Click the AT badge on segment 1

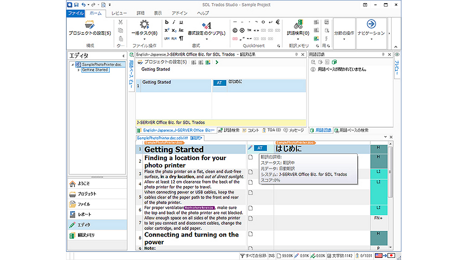point(260,148)
